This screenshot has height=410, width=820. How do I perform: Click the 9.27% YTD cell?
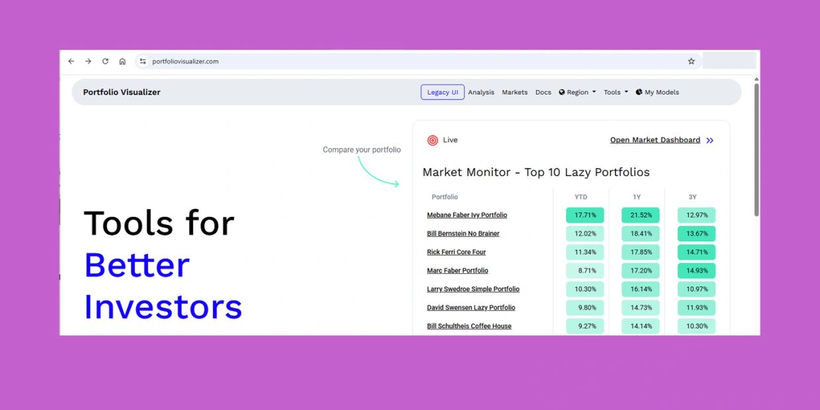(585, 326)
